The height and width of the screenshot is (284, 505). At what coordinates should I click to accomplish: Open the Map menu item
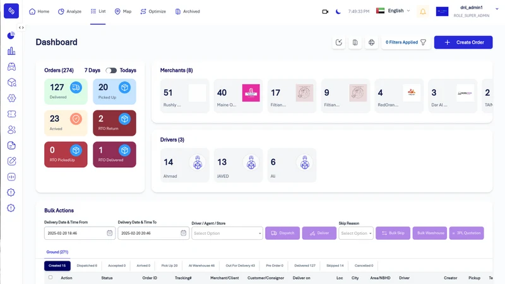123,11
